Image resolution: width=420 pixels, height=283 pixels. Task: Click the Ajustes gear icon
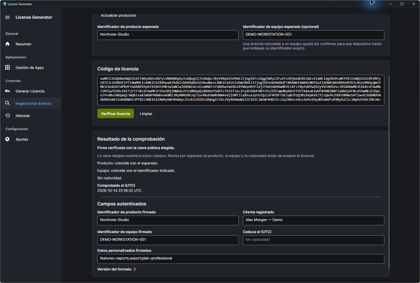pos(7,139)
